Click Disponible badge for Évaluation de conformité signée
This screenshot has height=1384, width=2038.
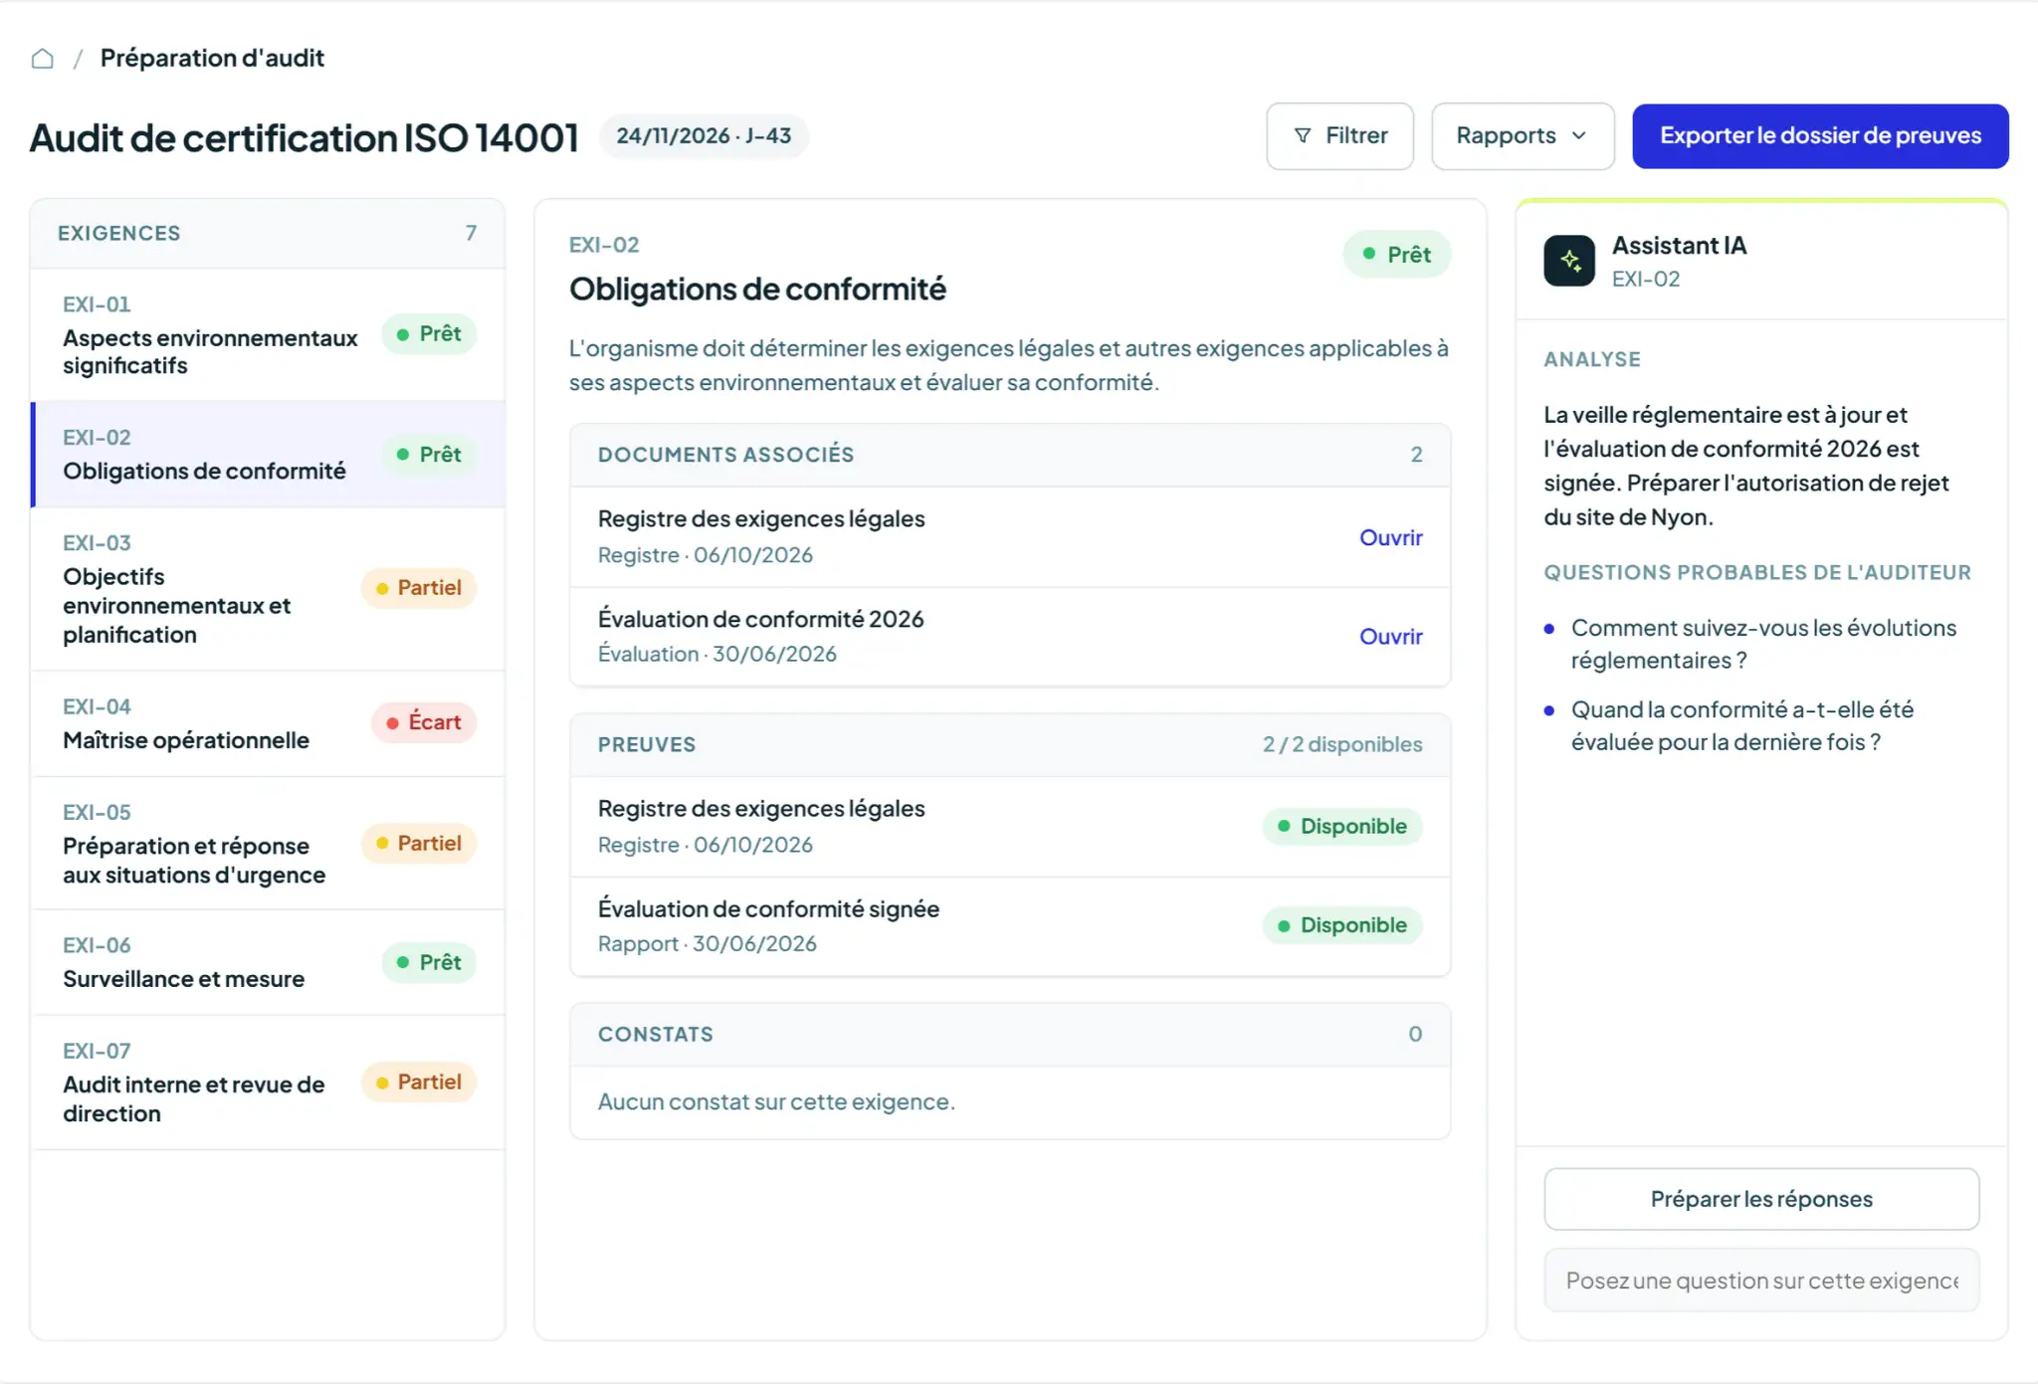(1342, 925)
